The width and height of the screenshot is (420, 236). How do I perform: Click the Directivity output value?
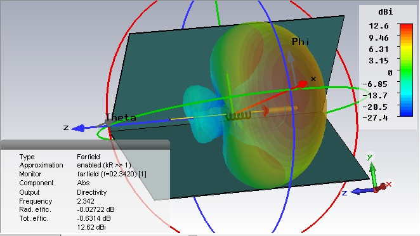click(x=91, y=192)
